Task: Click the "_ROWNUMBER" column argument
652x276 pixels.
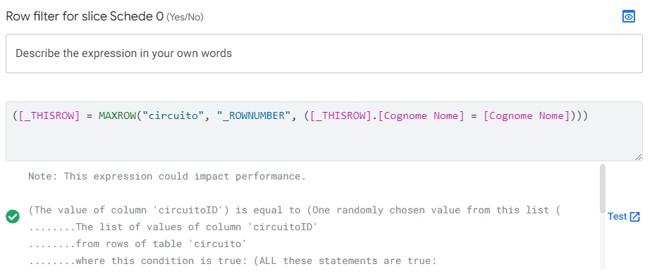Action: (x=253, y=115)
